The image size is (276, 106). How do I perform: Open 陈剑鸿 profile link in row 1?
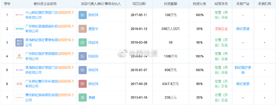click(93, 15)
